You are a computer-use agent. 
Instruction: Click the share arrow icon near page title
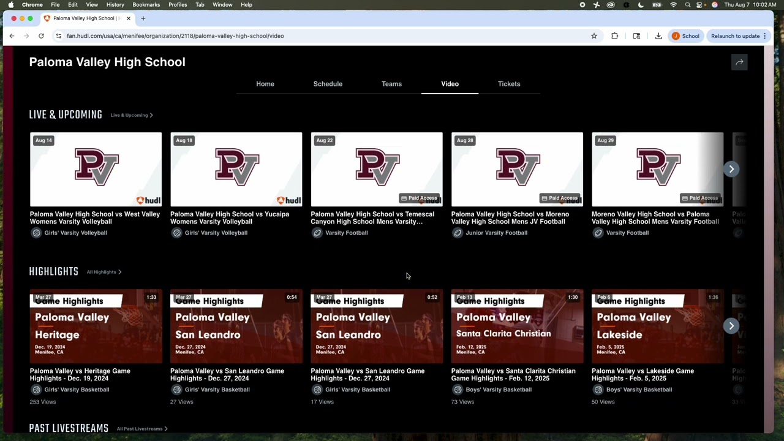(739, 62)
